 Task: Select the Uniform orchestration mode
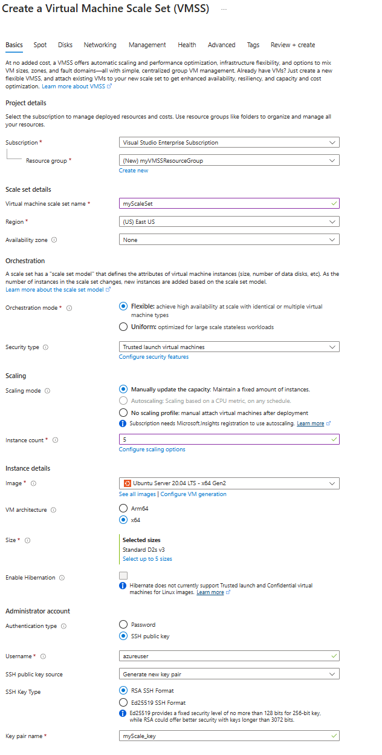click(x=122, y=326)
